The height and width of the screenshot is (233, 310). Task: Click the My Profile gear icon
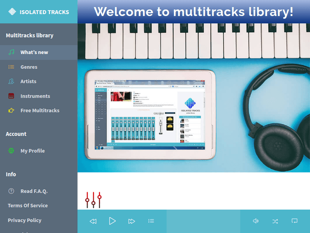coord(12,151)
